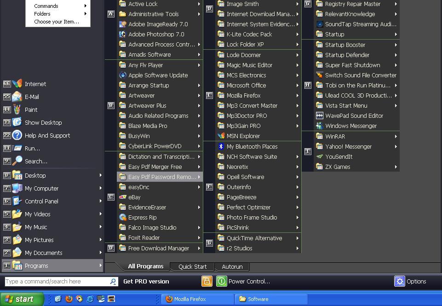Click the Firefox quick launch icon
This screenshot has width=442, height=306.
(x=69, y=299)
